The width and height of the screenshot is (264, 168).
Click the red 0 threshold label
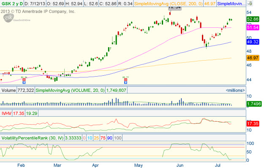pos(84,138)
